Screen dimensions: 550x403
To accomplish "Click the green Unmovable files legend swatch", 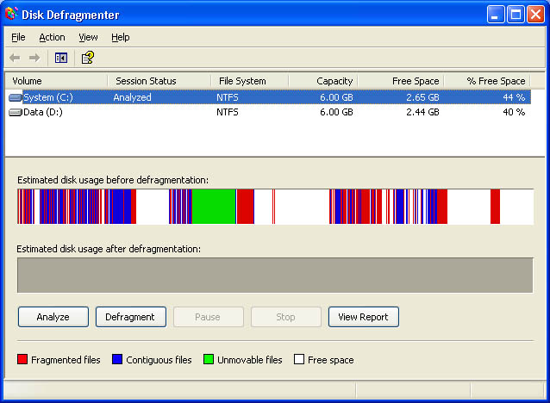I will click(x=209, y=359).
